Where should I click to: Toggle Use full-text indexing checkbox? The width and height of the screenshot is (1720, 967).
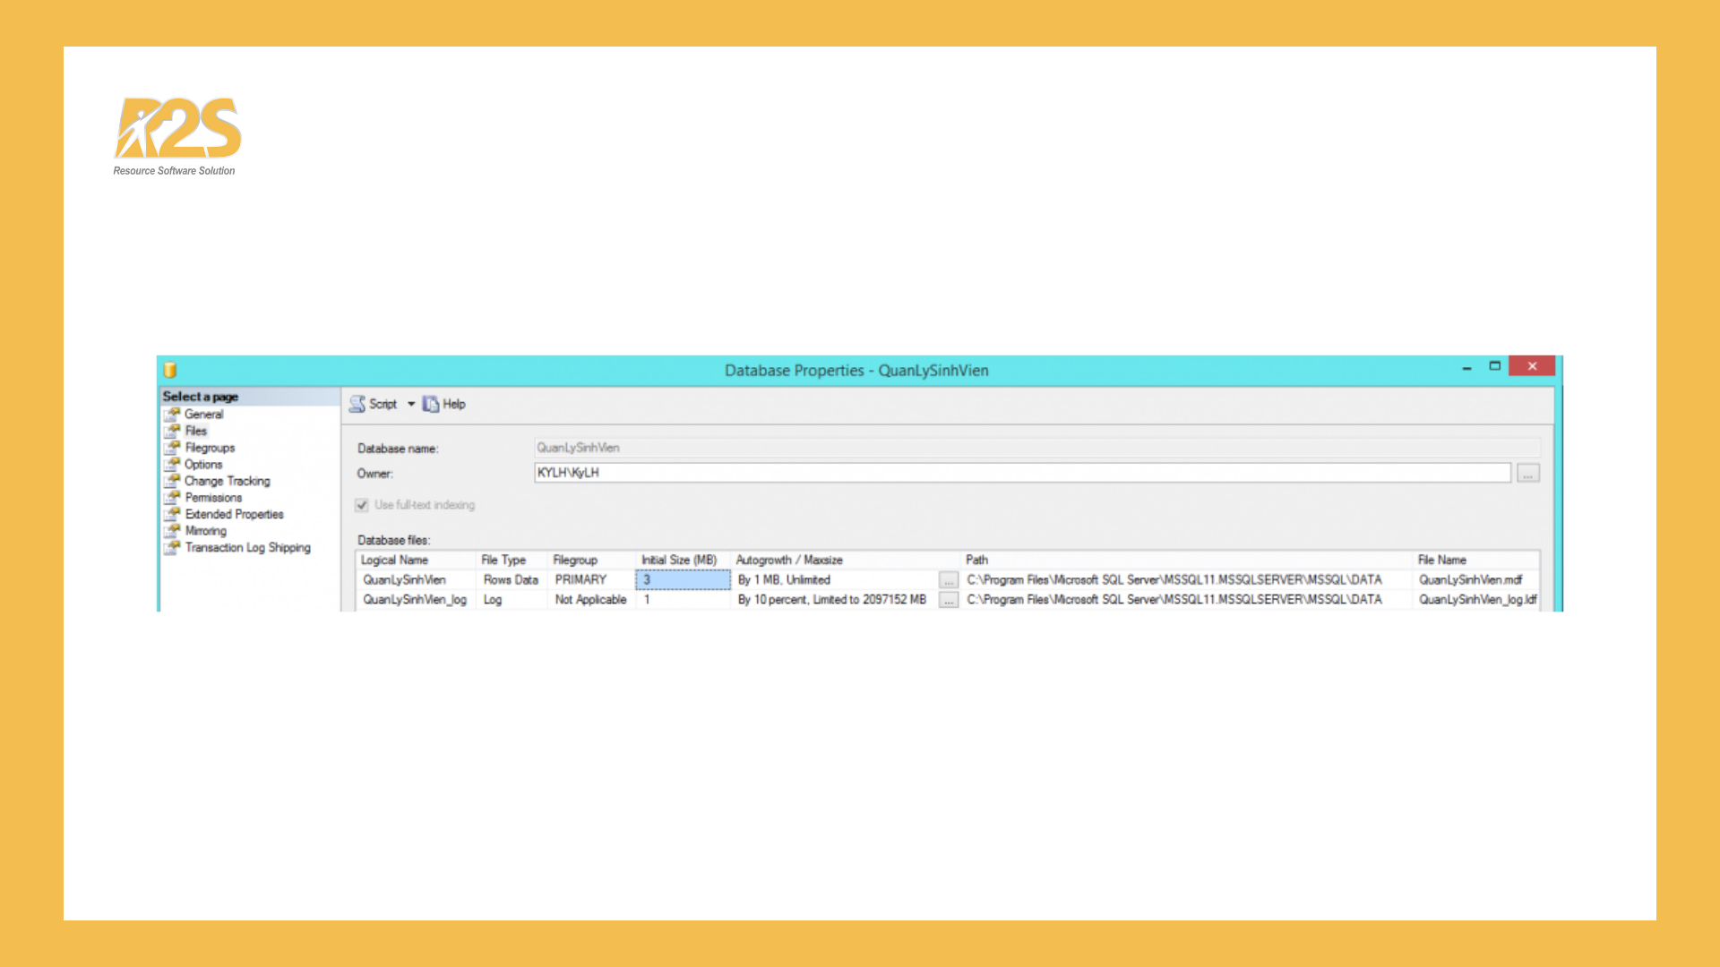click(362, 505)
